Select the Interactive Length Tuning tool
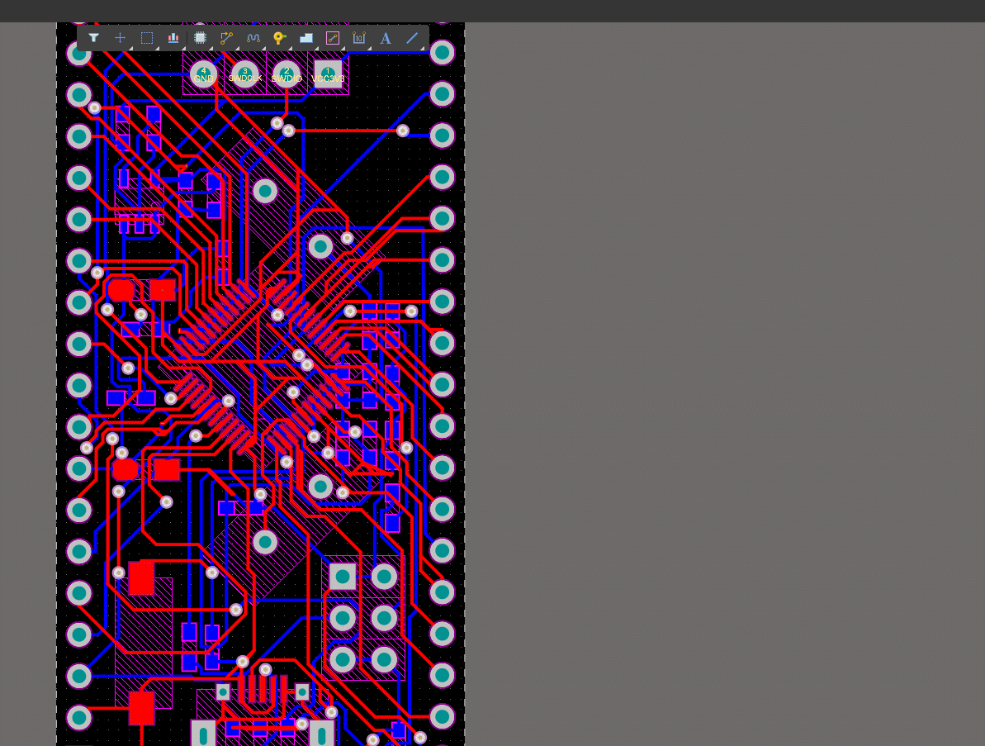Screen dimensions: 985x746 tap(253, 38)
